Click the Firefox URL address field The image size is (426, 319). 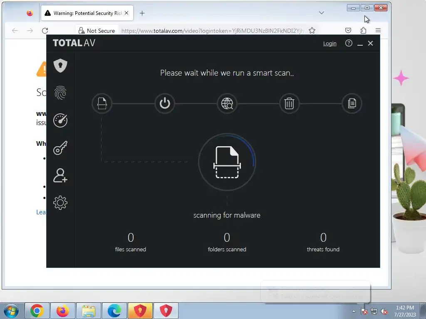[x=213, y=31]
